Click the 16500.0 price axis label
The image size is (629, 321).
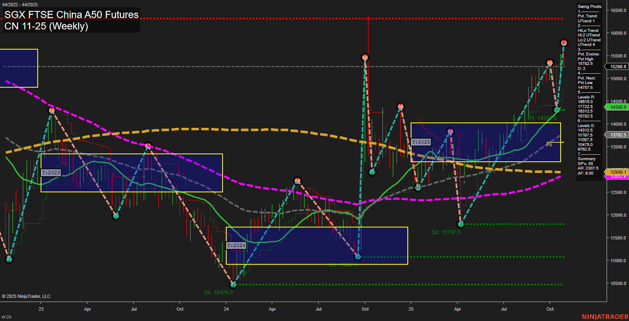(618, 10)
